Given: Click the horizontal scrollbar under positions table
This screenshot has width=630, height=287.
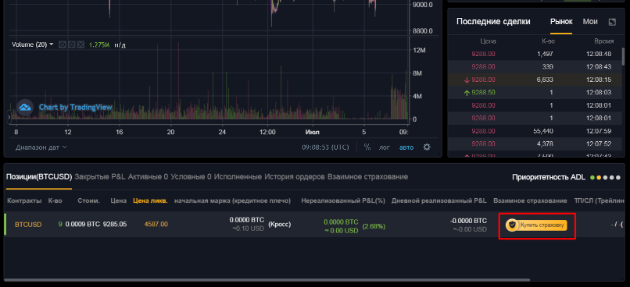Looking at the screenshot, I should pos(267,280).
